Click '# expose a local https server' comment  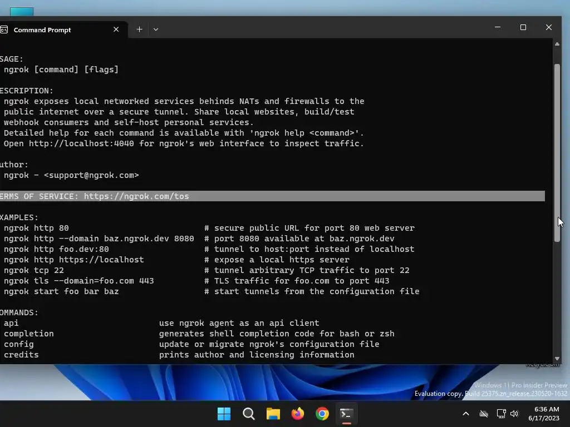(x=277, y=260)
